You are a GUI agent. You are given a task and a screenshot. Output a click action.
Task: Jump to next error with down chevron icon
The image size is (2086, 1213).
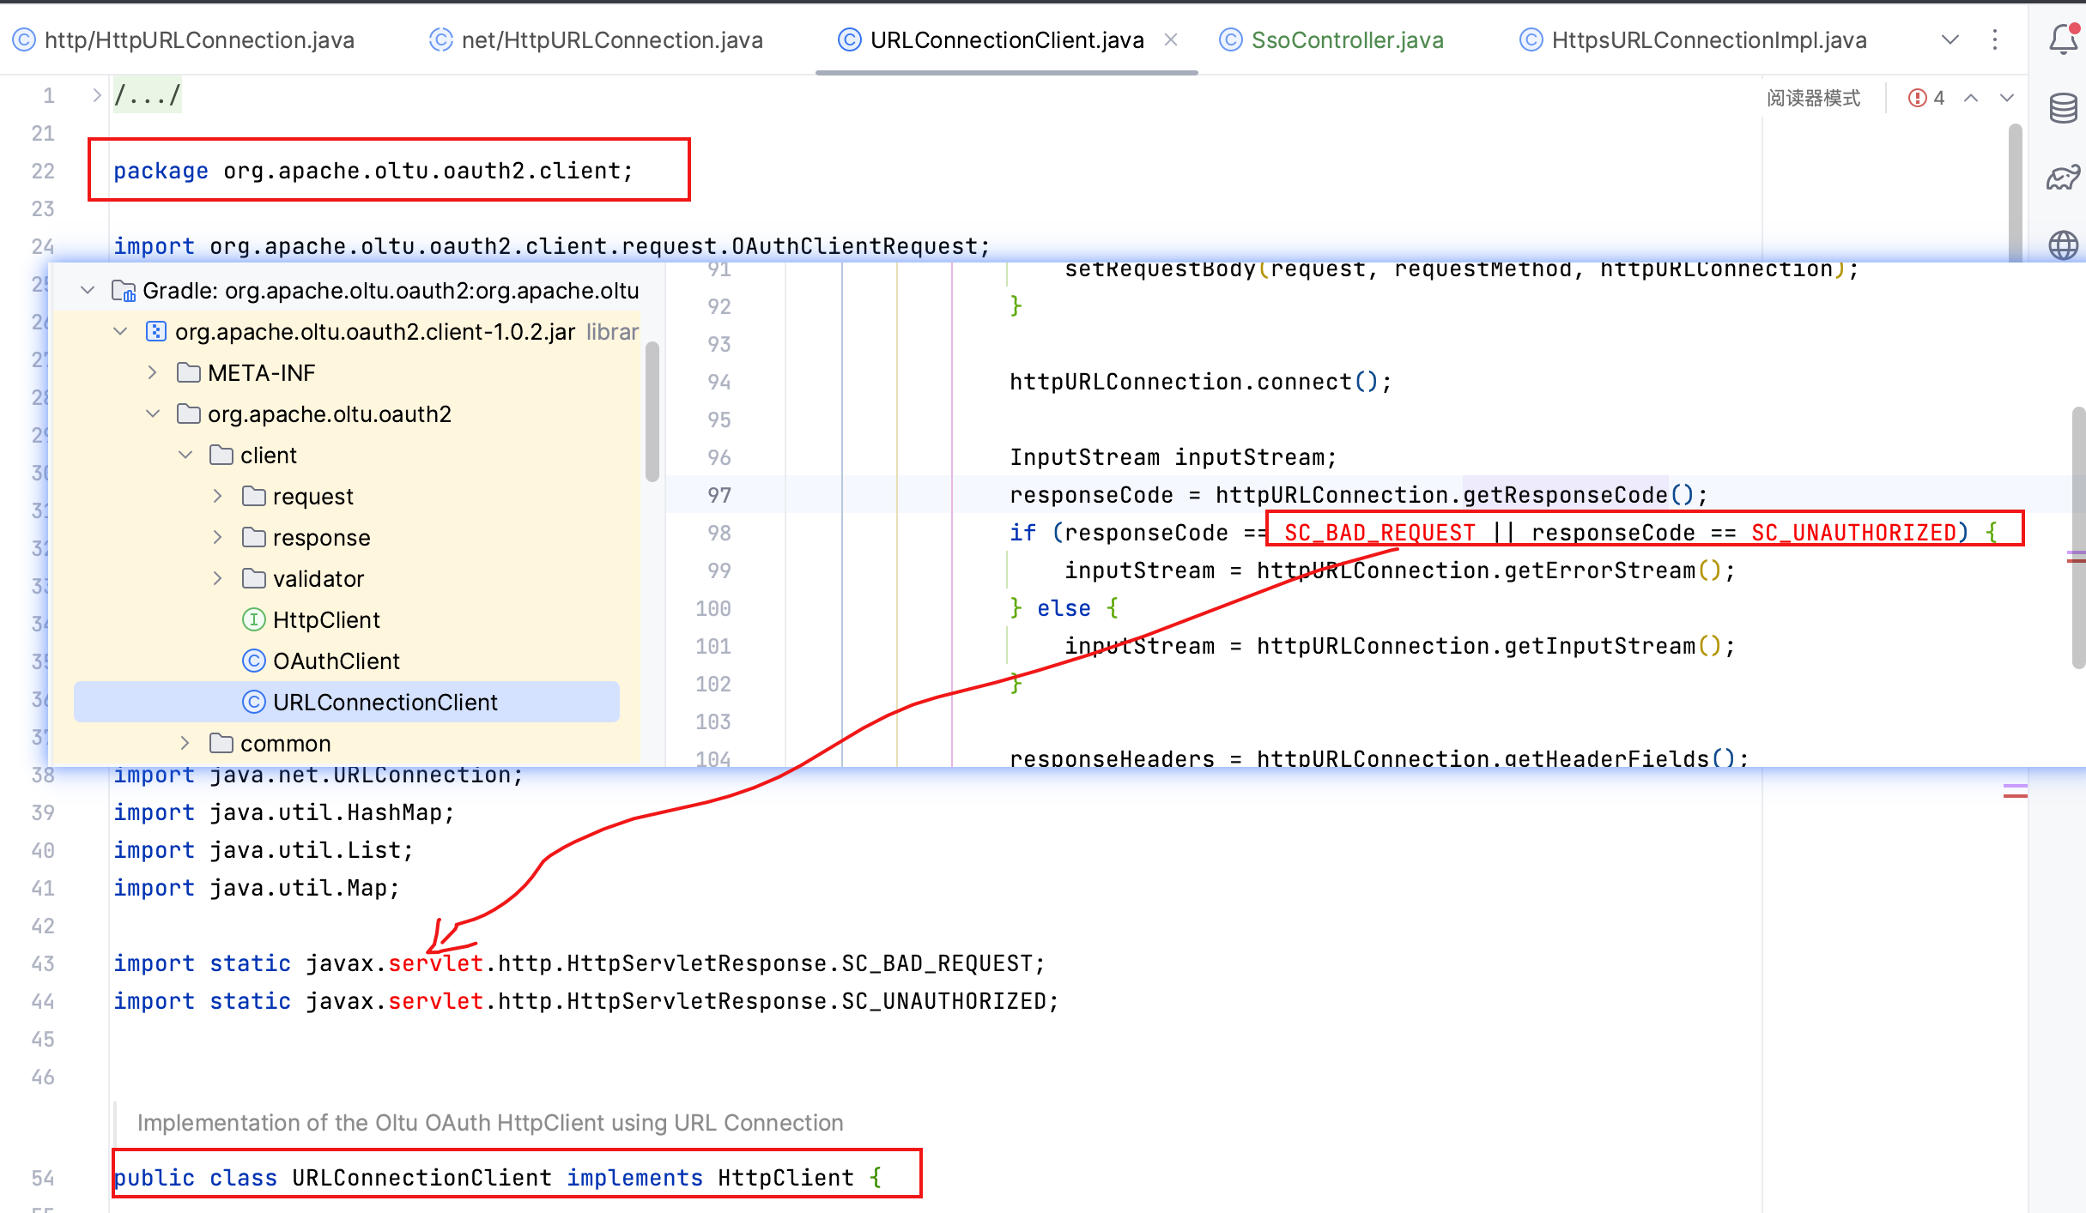coord(2006,97)
